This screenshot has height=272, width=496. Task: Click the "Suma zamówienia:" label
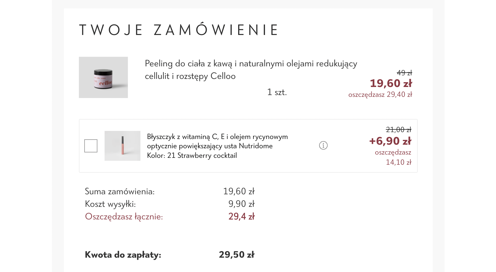[x=120, y=191]
